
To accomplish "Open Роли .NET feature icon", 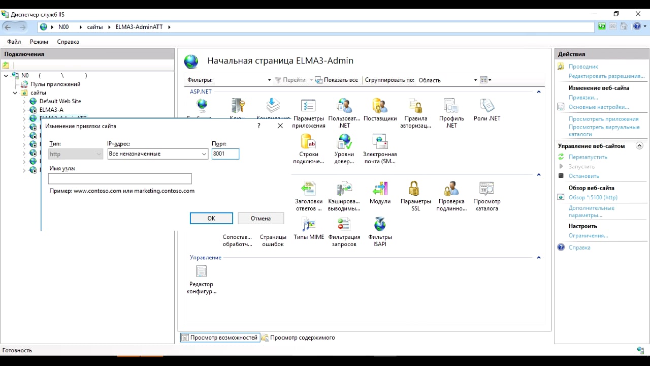I will pos(487,110).
